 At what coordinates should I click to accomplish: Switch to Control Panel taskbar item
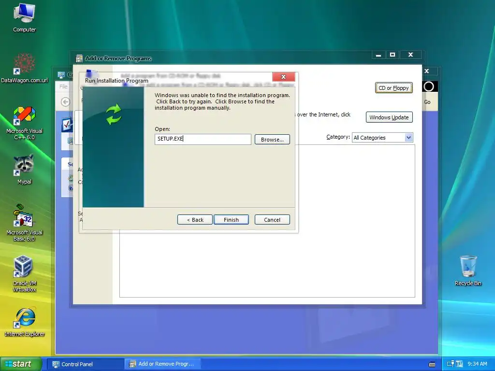point(85,364)
